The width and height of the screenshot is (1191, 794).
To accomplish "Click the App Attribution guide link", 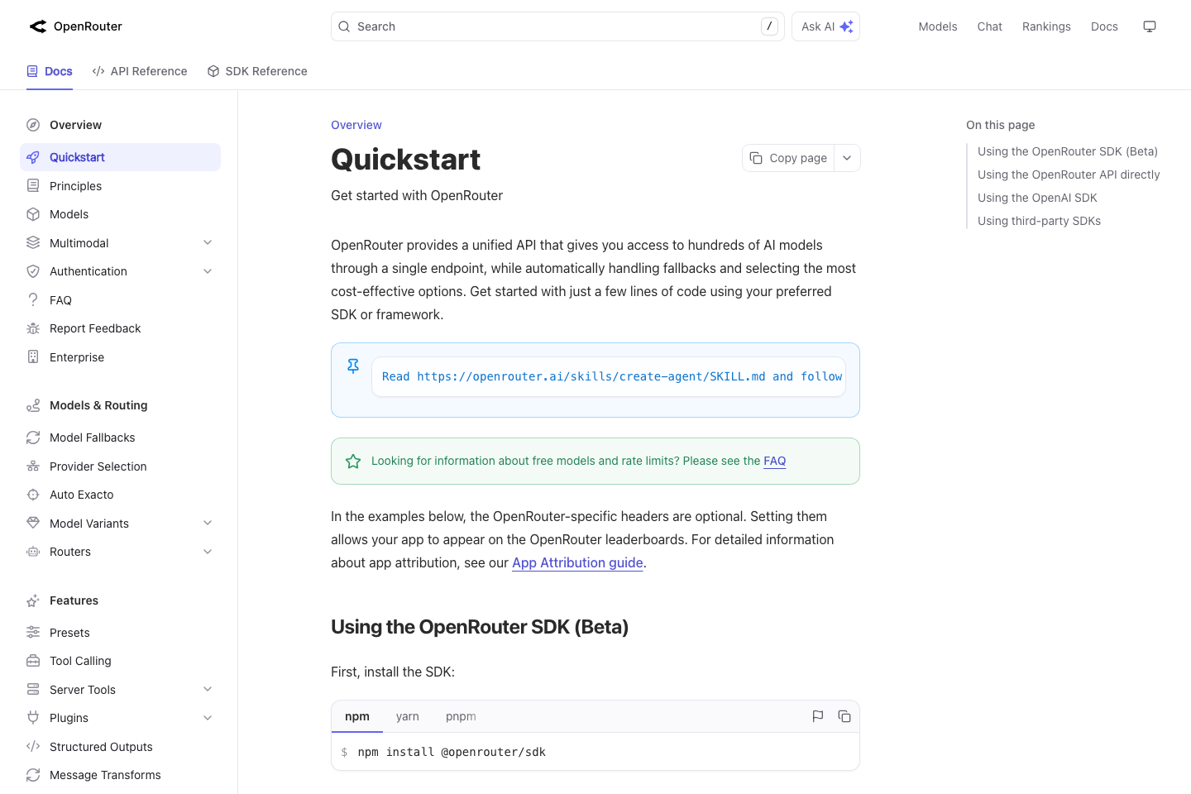I will 576,562.
